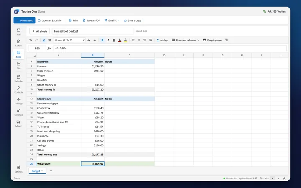Open Settings in the sidebar

point(18,169)
